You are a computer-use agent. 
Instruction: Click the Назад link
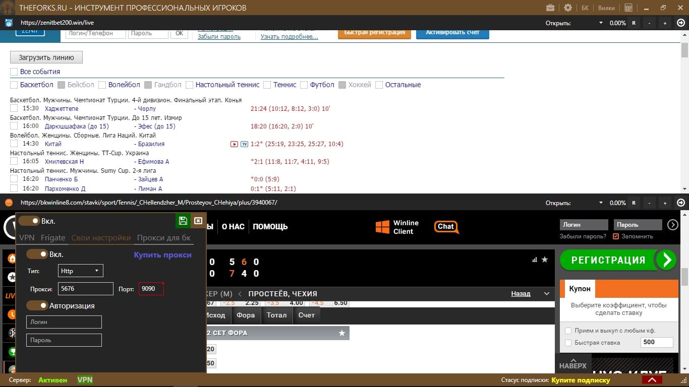click(521, 294)
